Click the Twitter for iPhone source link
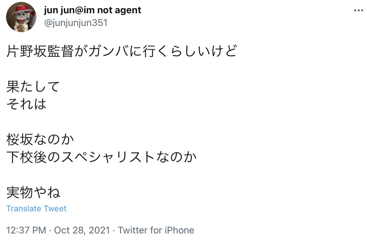The image size is (367, 241). point(156,230)
